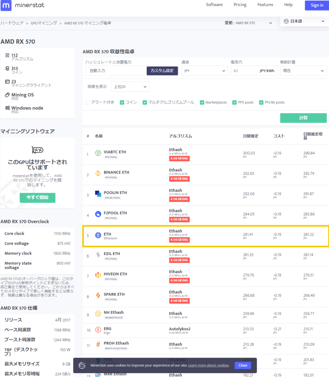Click the Binance ETH pool icon
The height and width of the screenshot is (377, 329).
tap(98, 174)
